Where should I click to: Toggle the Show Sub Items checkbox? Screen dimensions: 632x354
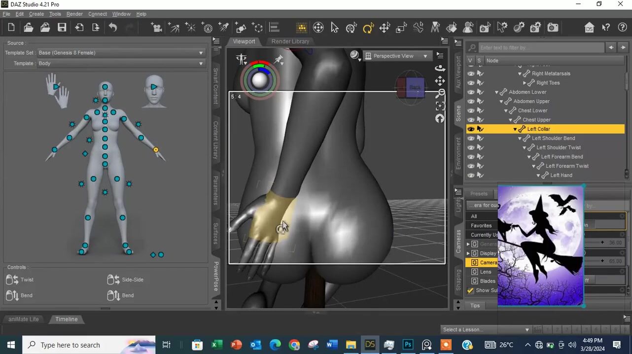(x=470, y=290)
